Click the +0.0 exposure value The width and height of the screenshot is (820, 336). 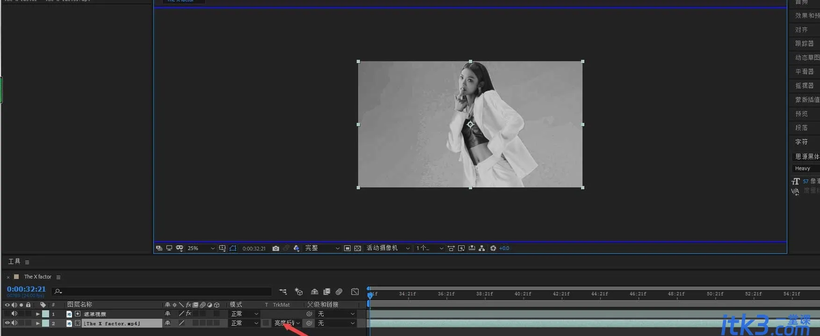[504, 248]
